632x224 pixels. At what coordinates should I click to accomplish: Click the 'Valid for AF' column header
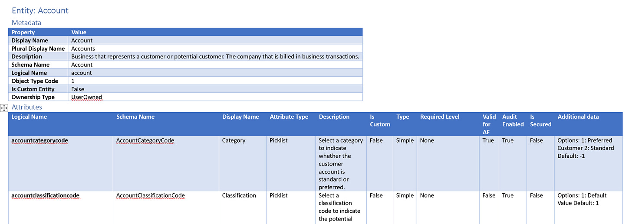[489, 124]
